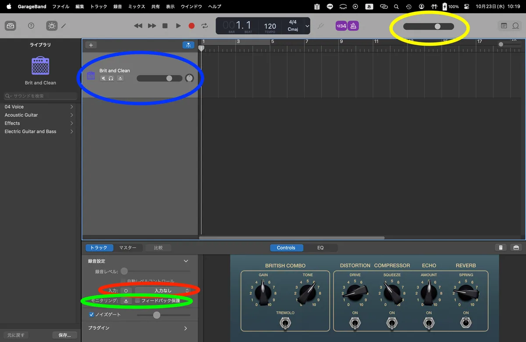Open the 入力なし input dropdown
526x342 pixels.
coord(163,290)
